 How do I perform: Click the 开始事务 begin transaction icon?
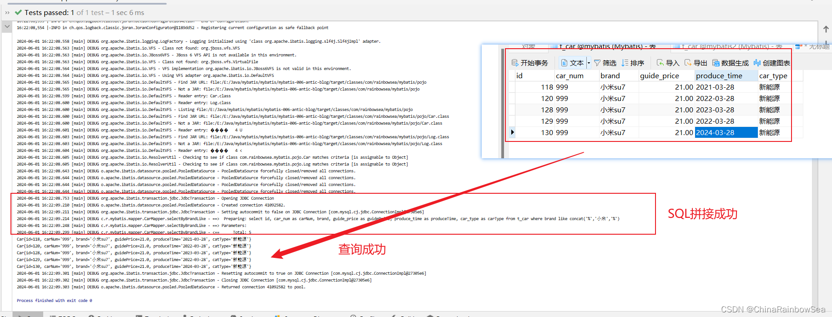coord(515,63)
